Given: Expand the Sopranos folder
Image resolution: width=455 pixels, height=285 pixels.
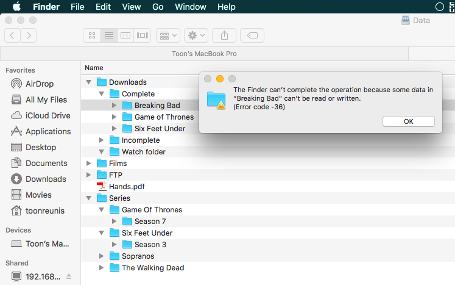Looking at the screenshot, I should [101, 256].
